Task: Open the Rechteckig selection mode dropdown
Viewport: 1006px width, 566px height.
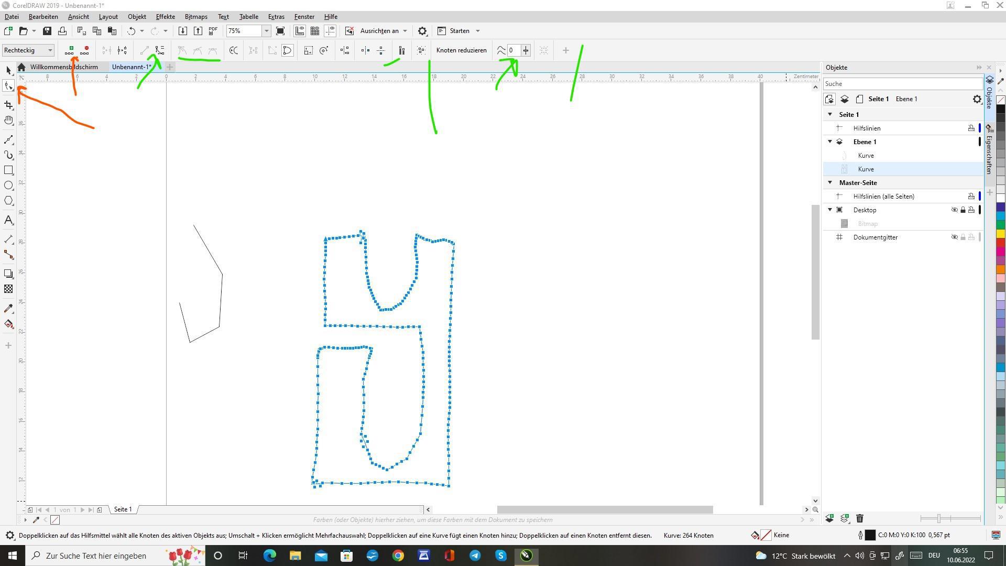Action: tap(50, 50)
